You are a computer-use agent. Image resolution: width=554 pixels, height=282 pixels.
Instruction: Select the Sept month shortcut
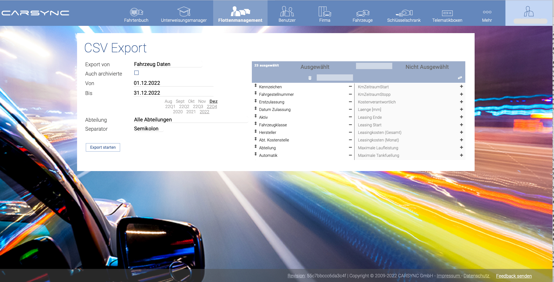pos(180,101)
